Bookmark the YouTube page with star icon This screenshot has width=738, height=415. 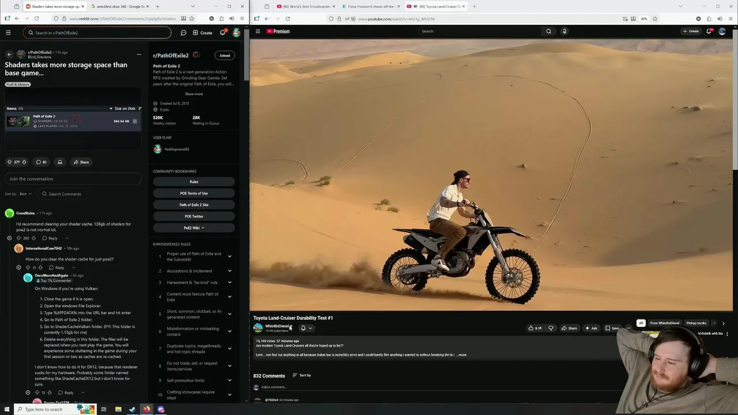[655, 18]
